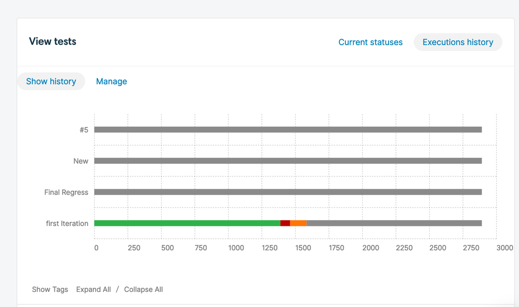Click the Show Tags link
The height and width of the screenshot is (307, 519).
(50, 289)
